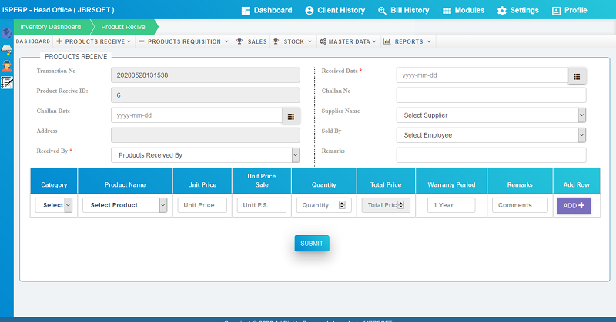Screen dimensions: 616x322
Task: Click the drive icon in left sidebar
Action: pyautogui.click(x=7, y=50)
